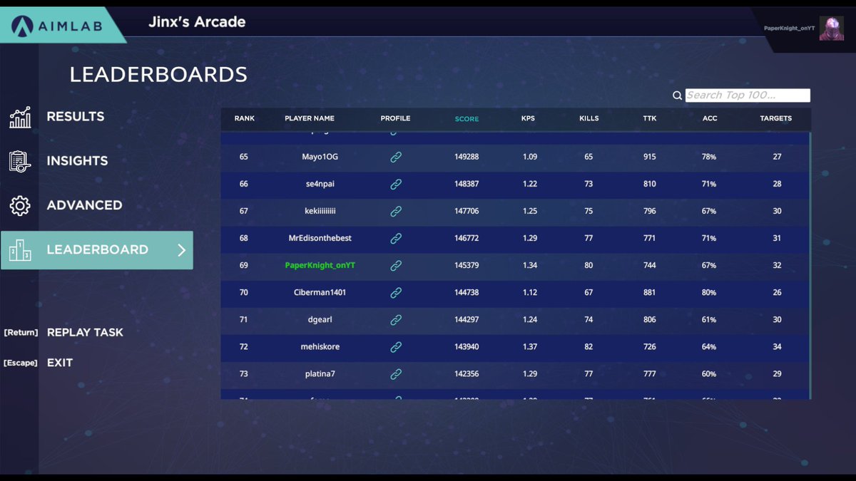This screenshot has width=856, height=481.
Task: Click the search magnifier icon
Action: click(x=678, y=95)
